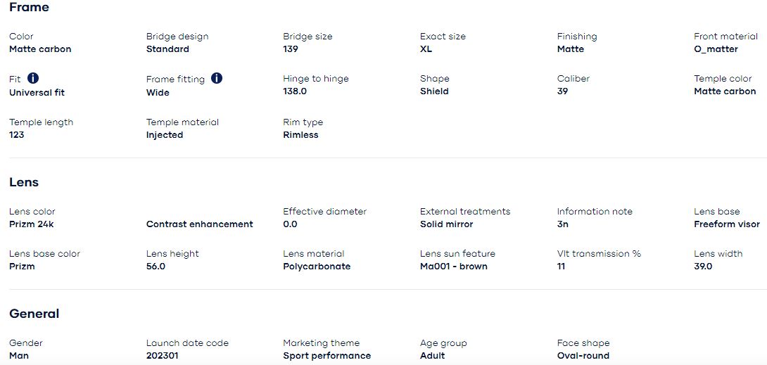Select the Shield shape value

tap(434, 91)
